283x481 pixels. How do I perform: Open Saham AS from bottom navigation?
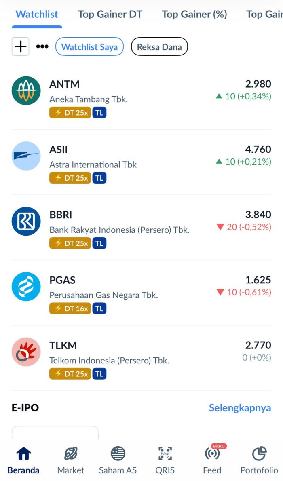point(118,460)
